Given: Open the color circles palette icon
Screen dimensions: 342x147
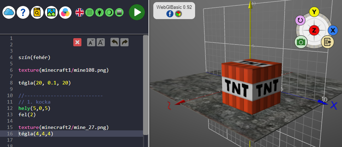Looking at the screenshot, I should [65, 12].
